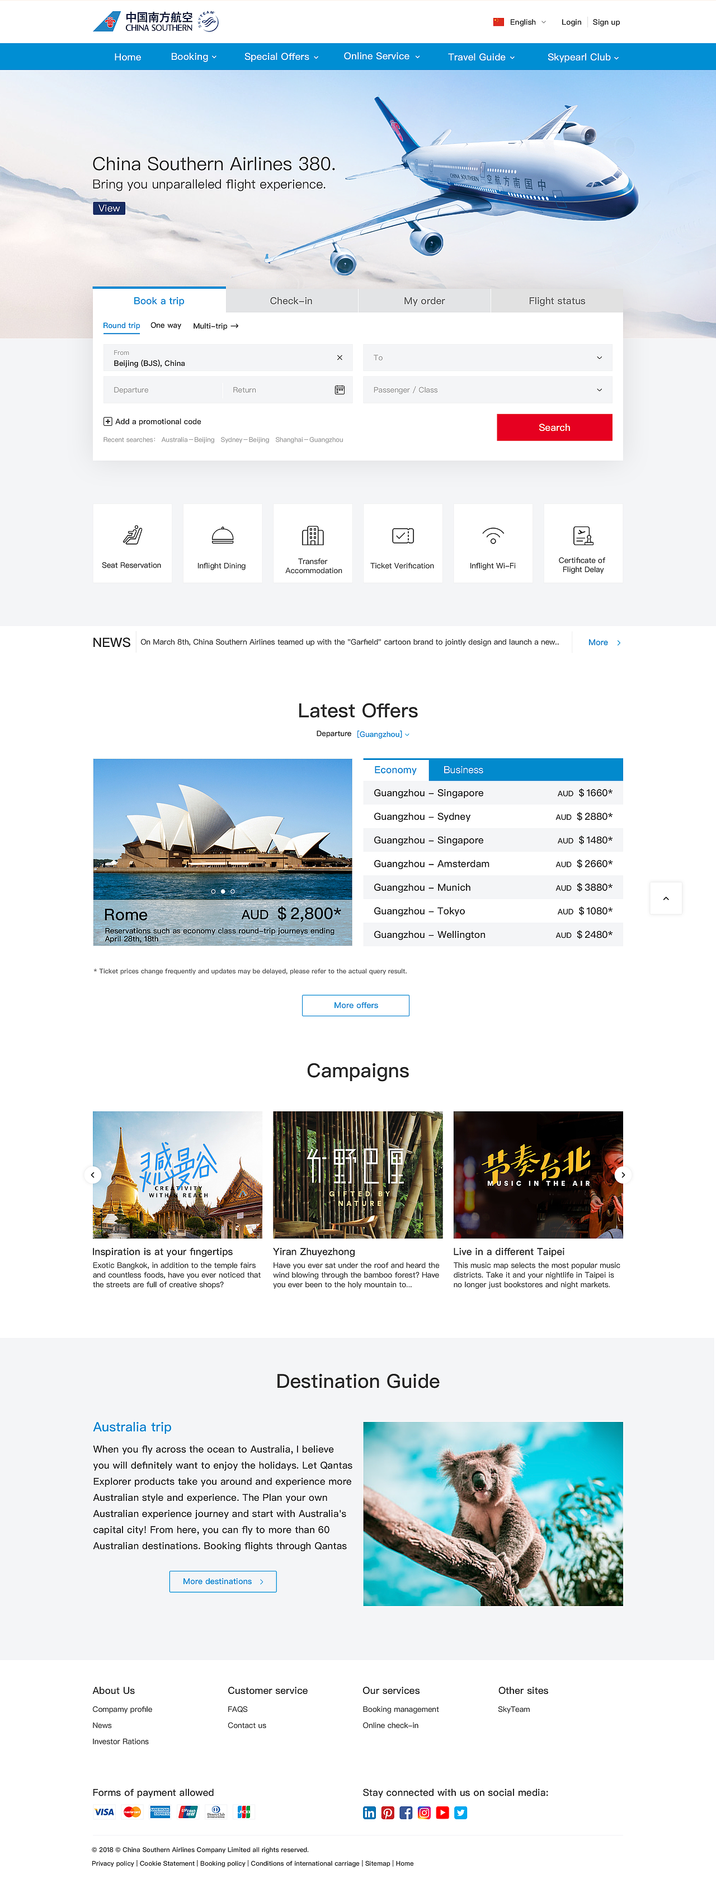Viewport: 716px width, 1878px height.
Task: Click the VISA payment icon
Action: click(x=104, y=1811)
